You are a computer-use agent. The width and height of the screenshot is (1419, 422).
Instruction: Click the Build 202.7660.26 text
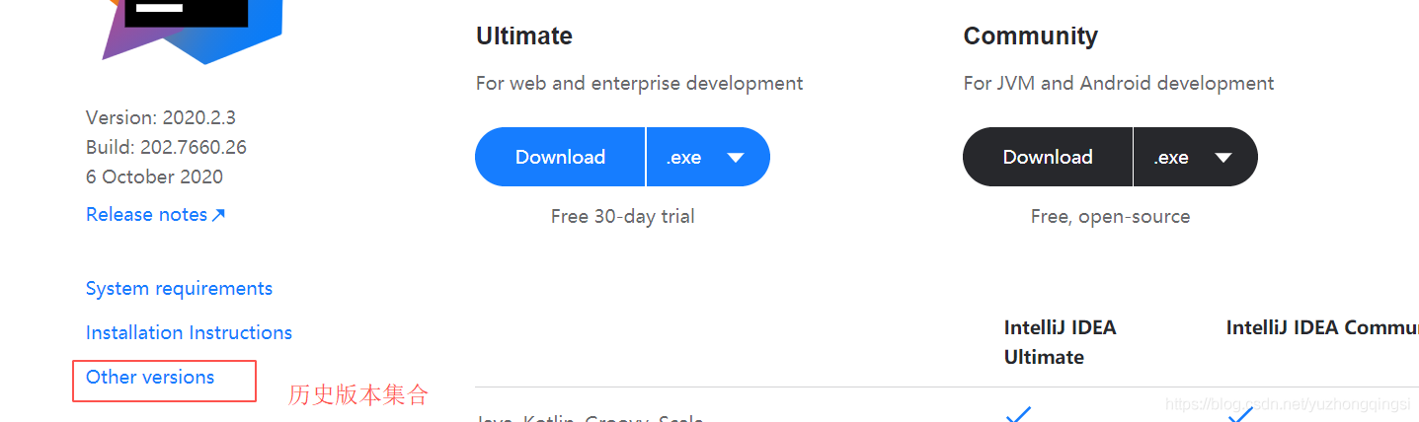(x=166, y=147)
